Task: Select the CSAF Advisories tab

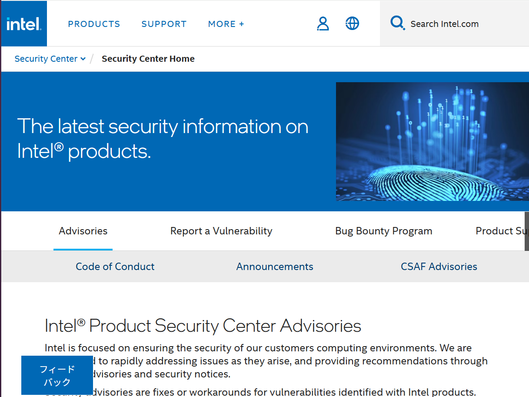Action: (439, 266)
